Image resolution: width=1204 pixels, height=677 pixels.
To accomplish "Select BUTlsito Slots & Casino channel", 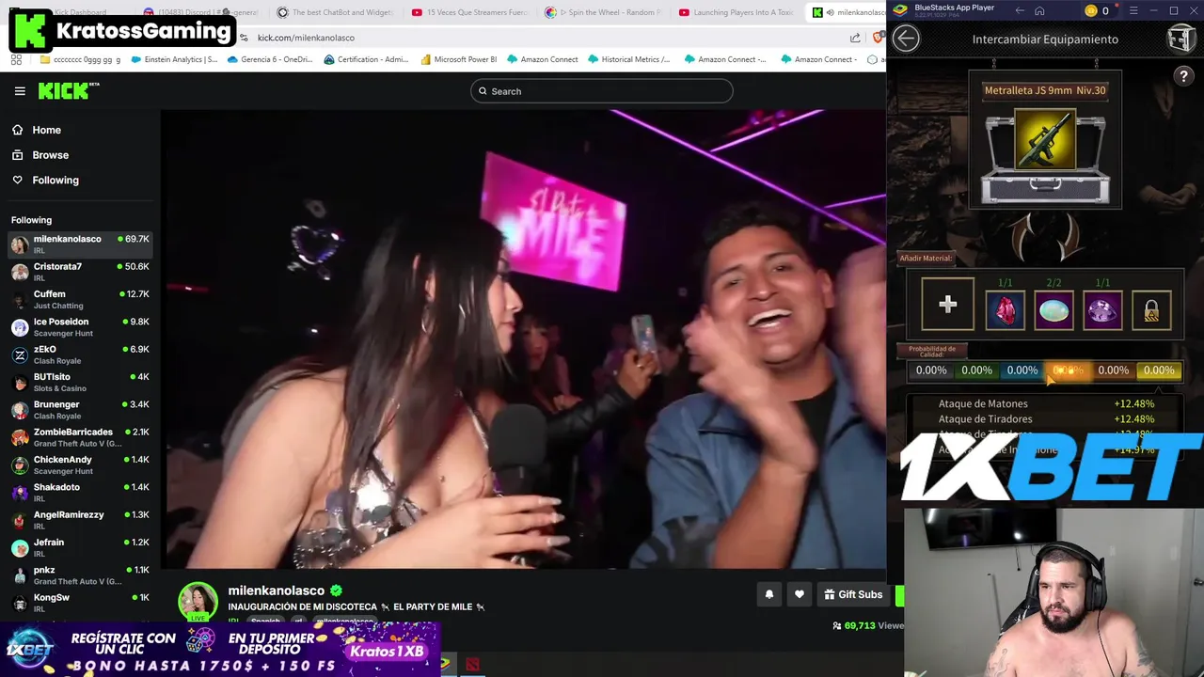I will 80,382.
